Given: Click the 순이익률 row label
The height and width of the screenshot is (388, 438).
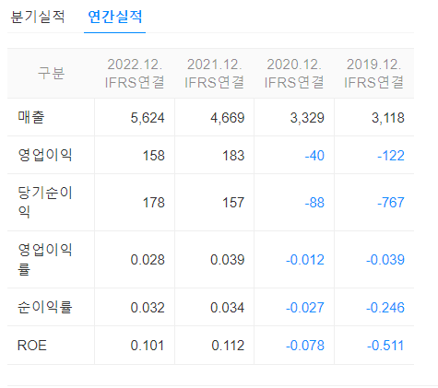Looking at the screenshot, I should [45, 307].
